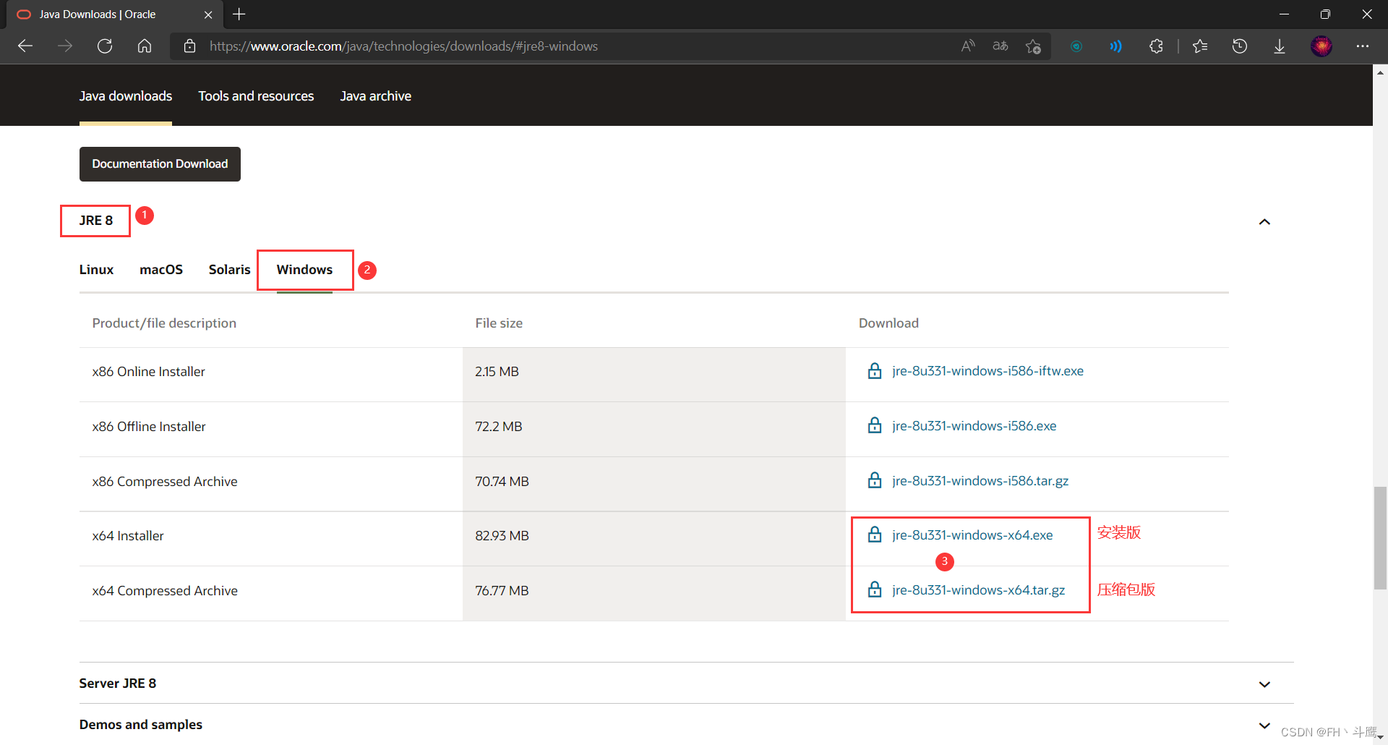1388x745 pixels.
Task: Close the Java Downloads | Oracle tab
Action: [x=208, y=14]
